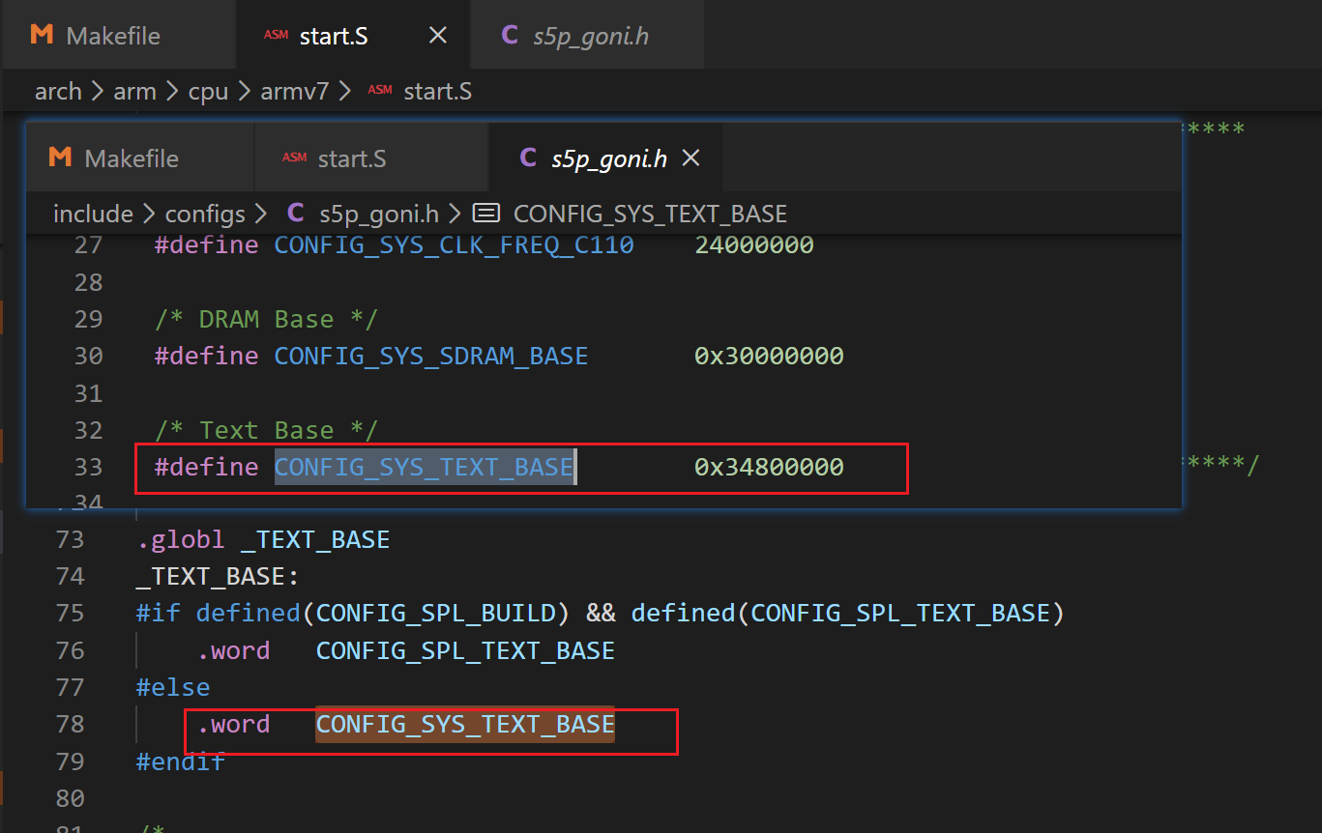
Task: Click the C file icon on the top s5p_goni.h tab
Action: point(510,36)
